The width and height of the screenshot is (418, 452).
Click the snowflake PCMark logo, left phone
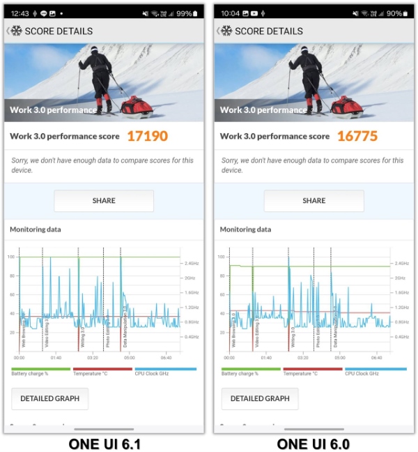coord(16,31)
